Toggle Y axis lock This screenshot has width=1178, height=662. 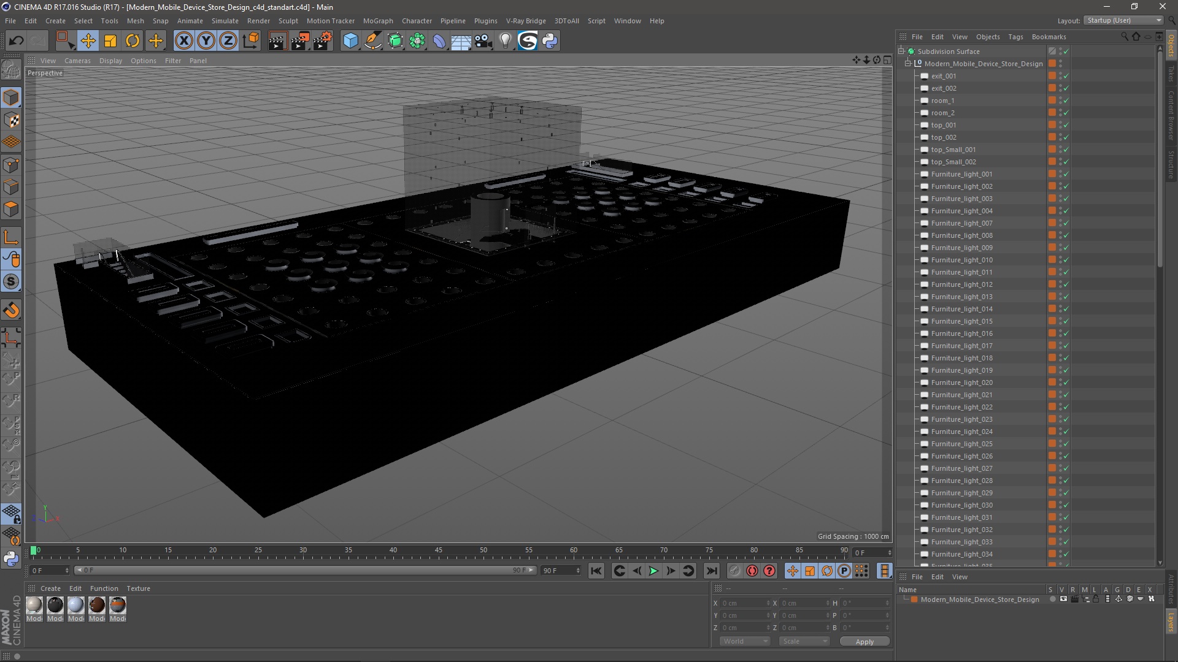point(206,41)
